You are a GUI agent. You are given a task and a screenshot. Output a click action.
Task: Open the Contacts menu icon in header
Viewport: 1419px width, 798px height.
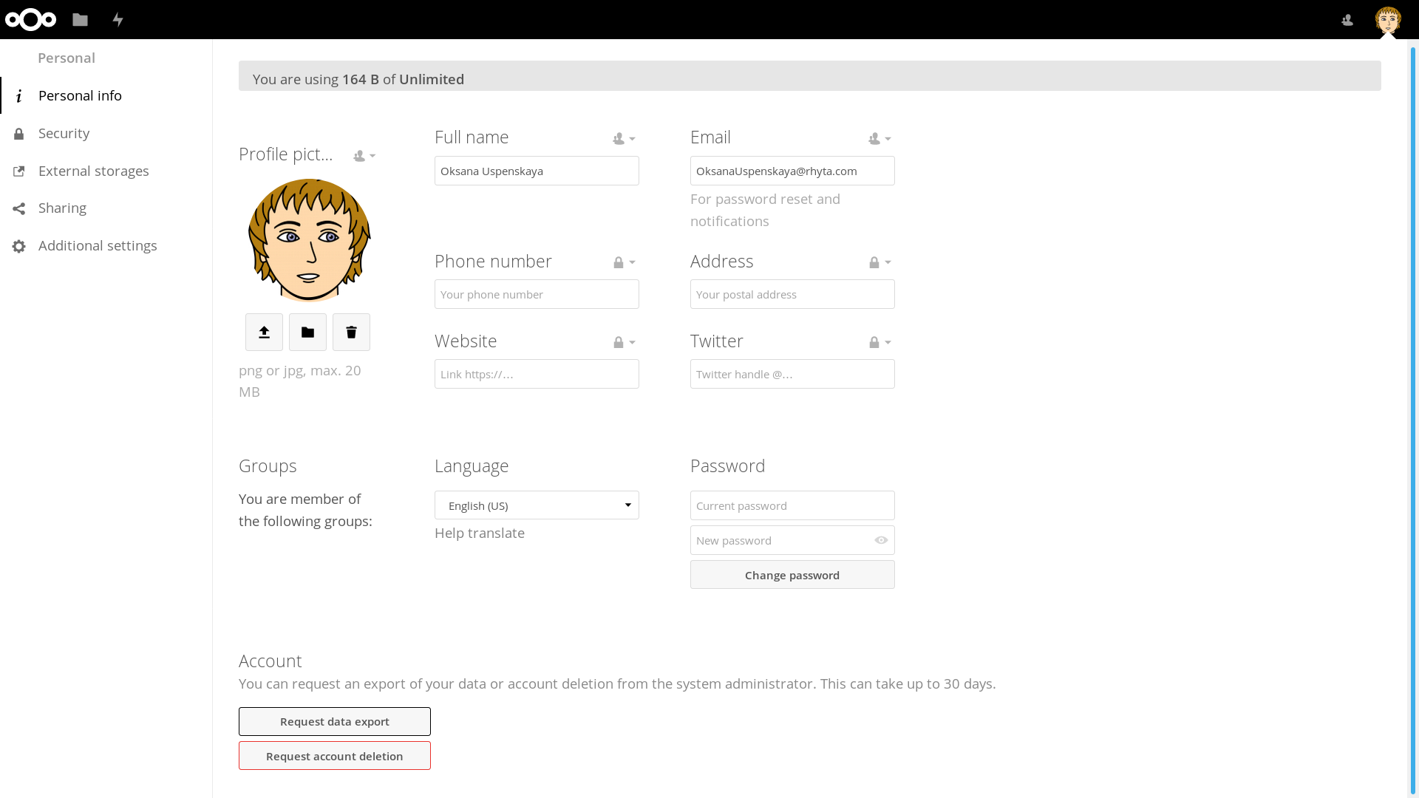point(1347,20)
